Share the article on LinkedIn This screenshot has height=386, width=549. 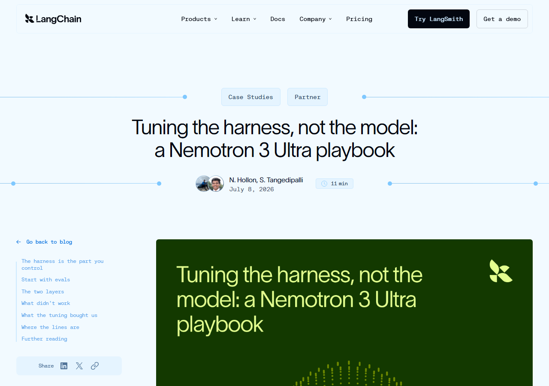[x=64, y=366]
